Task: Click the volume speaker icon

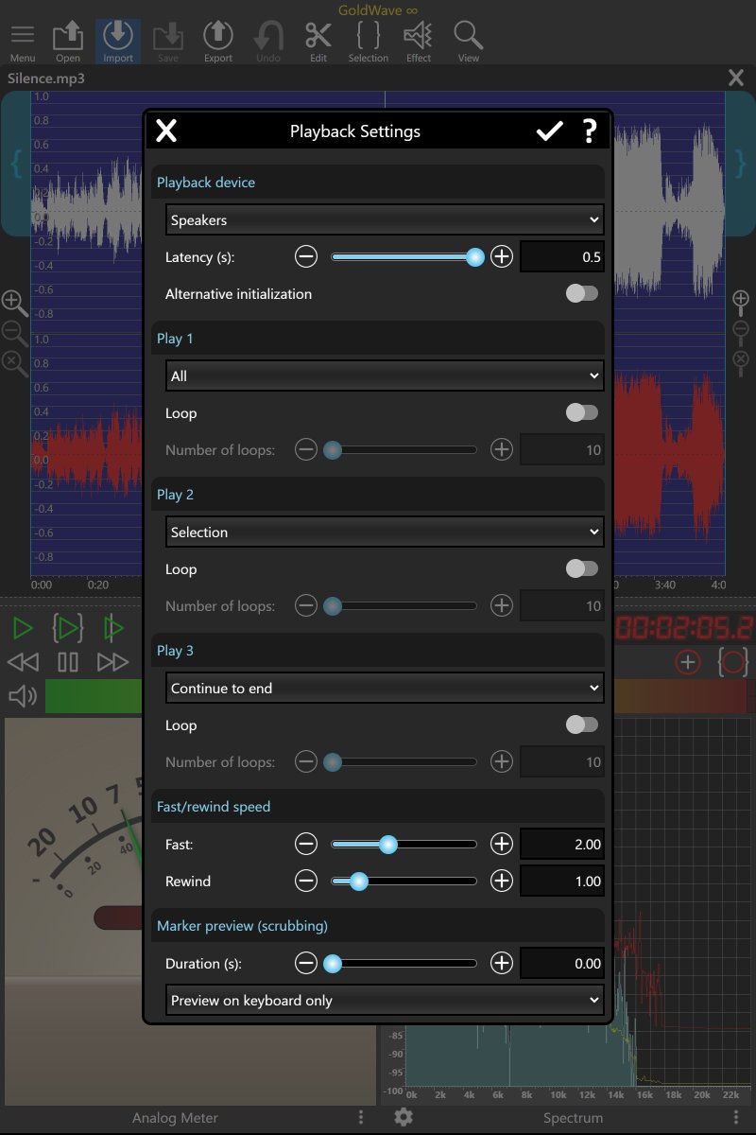Action: [x=23, y=697]
